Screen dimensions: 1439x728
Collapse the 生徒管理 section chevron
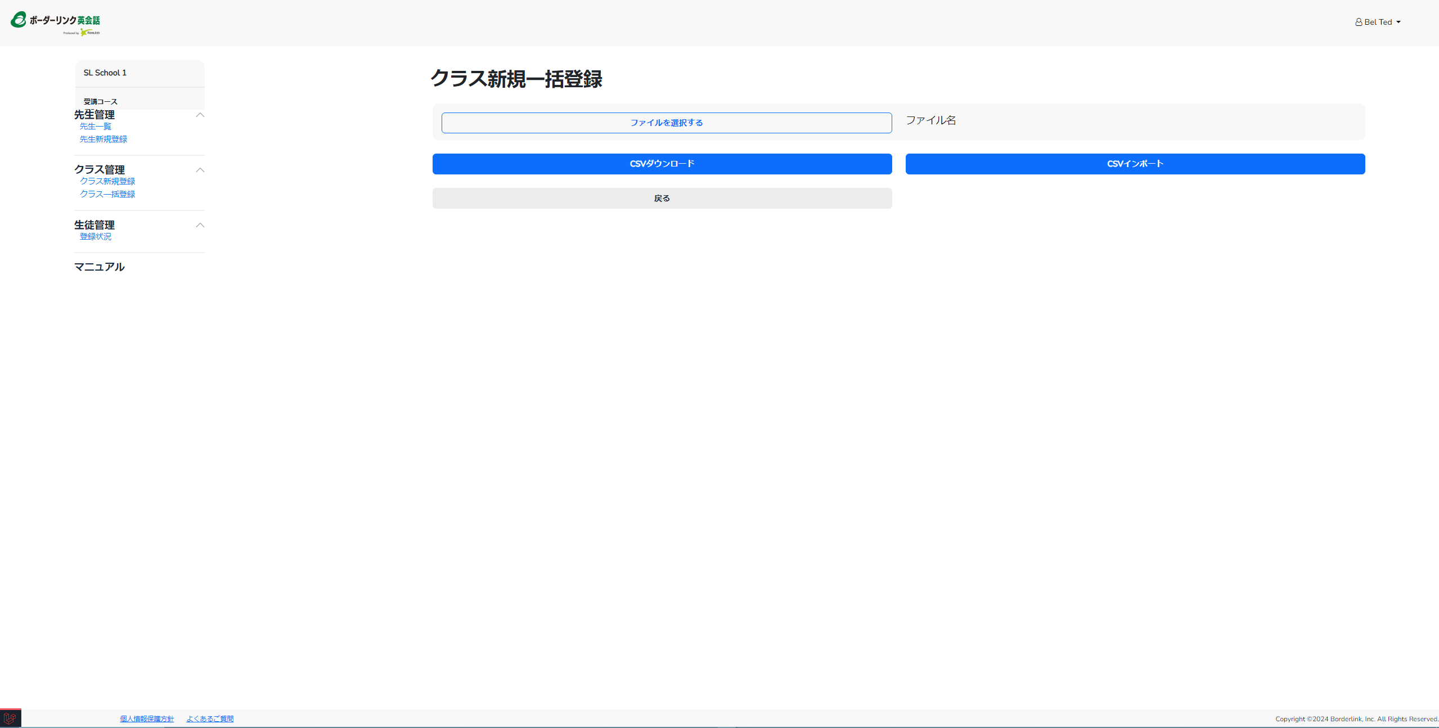coord(200,225)
